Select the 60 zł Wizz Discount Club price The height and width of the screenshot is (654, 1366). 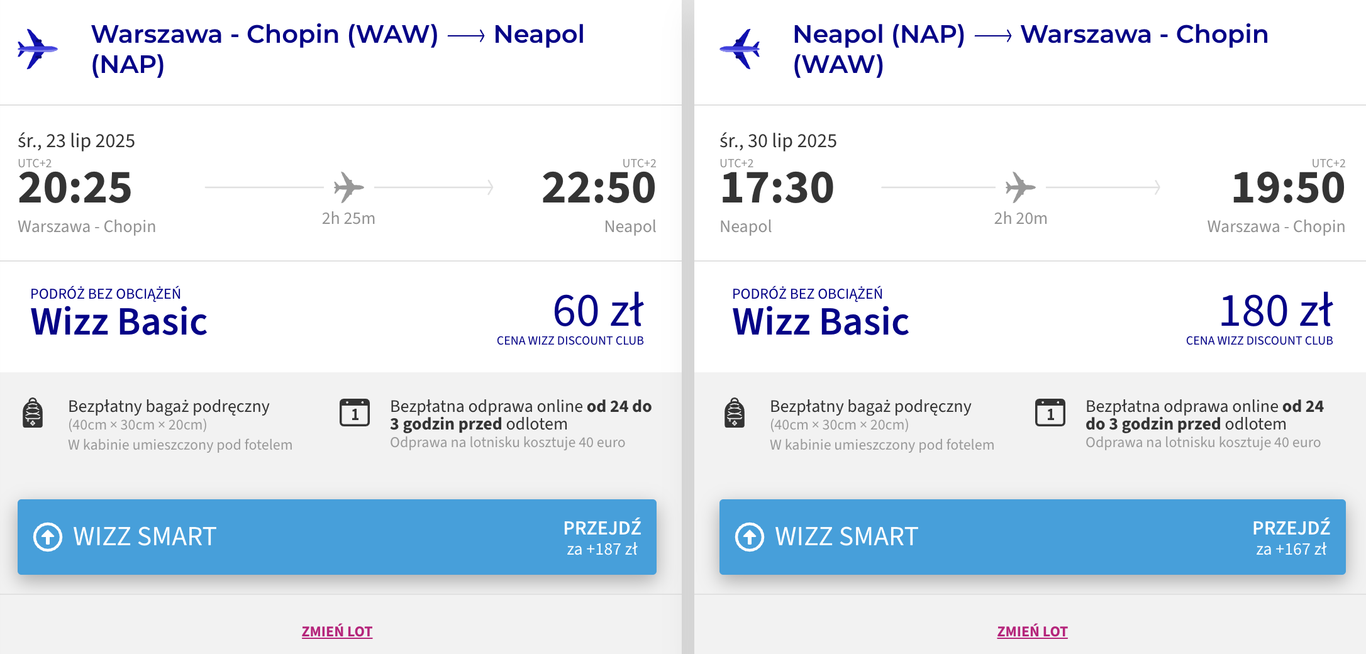tap(598, 311)
